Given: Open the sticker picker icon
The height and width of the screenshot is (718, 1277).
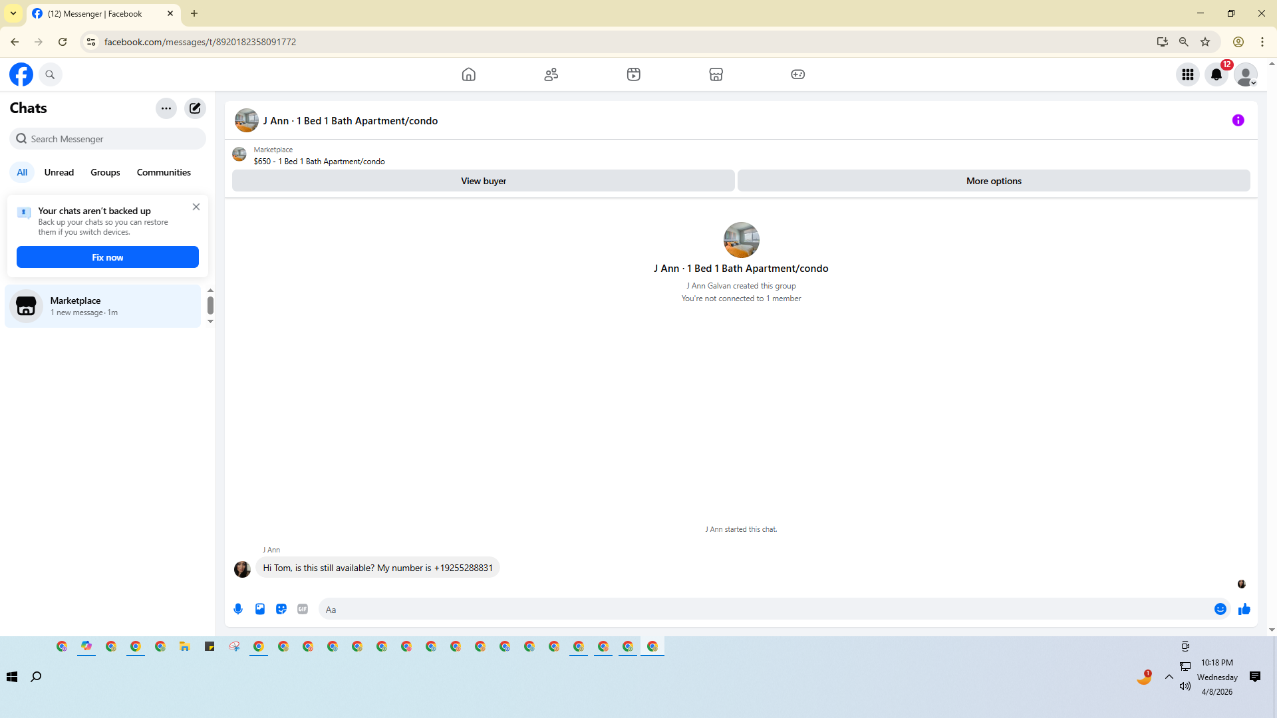Looking at the screenshot, I should coord(281,609).
